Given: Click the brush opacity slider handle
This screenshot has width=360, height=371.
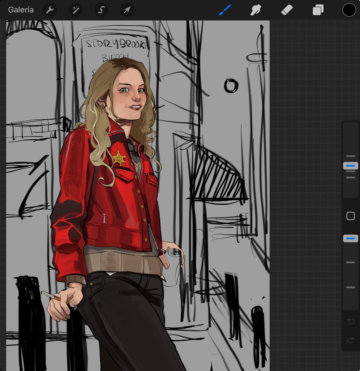Looking at the screenshot, I should (x=350, y=238).
